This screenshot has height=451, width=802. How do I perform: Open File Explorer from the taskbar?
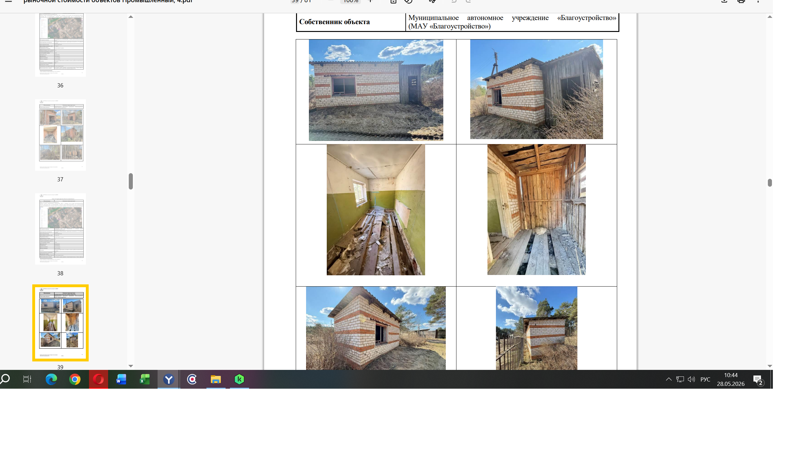click(216, 379)
